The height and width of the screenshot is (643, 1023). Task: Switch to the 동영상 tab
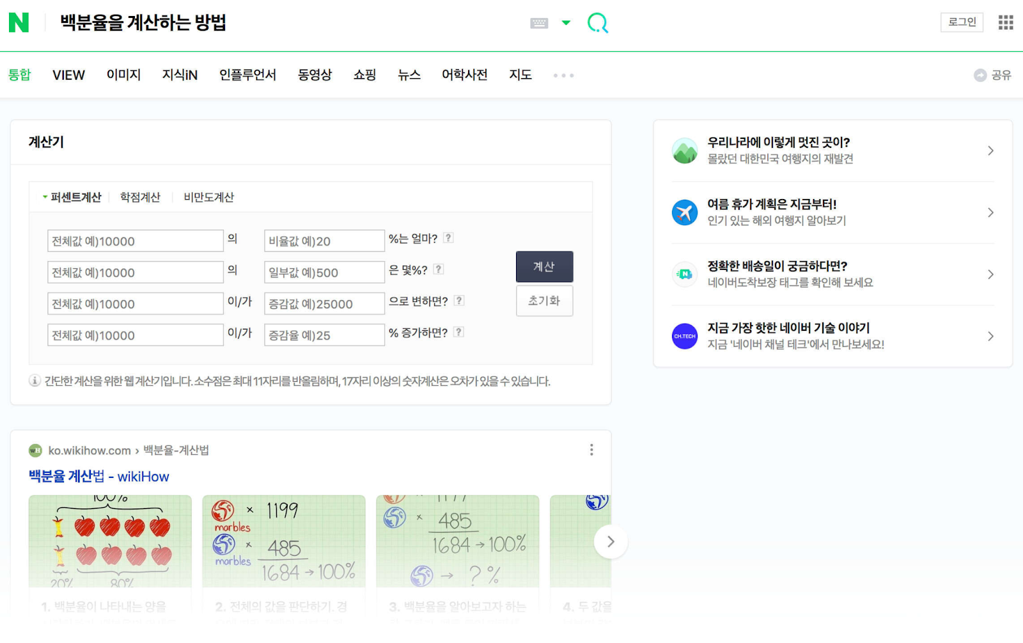coord(315,75)
